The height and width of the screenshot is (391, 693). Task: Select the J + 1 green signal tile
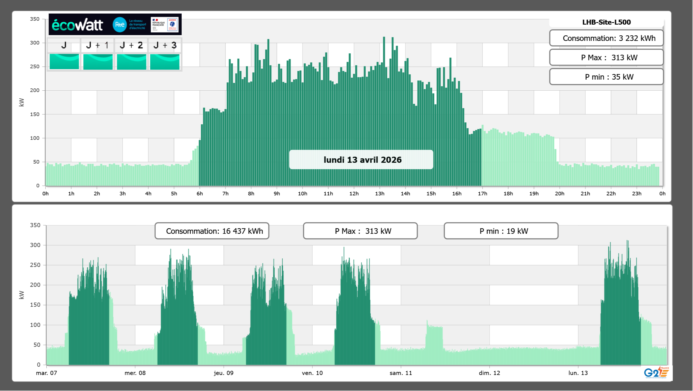tap(98, 62)
